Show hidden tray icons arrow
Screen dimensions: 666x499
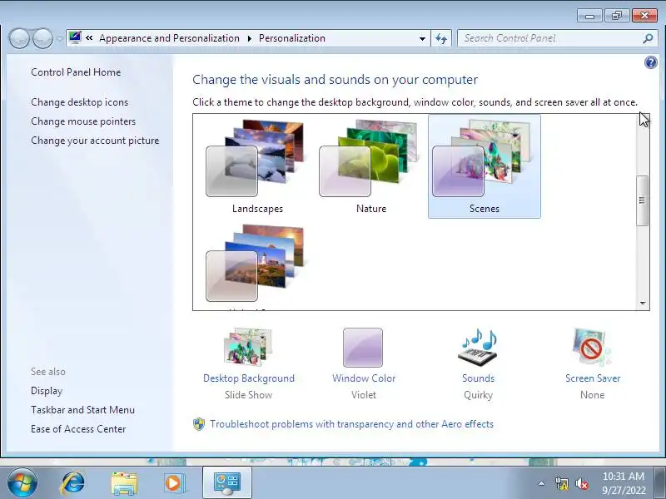(541, 483)
